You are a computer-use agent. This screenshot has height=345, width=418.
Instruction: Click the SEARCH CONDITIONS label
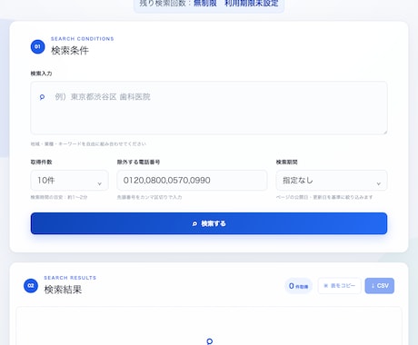pos(83,39)
